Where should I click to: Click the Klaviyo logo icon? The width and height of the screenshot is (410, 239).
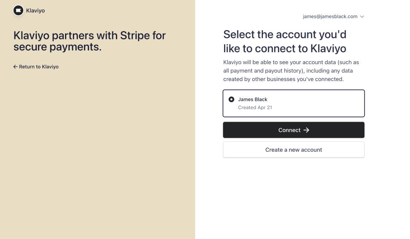click(18, 10)
